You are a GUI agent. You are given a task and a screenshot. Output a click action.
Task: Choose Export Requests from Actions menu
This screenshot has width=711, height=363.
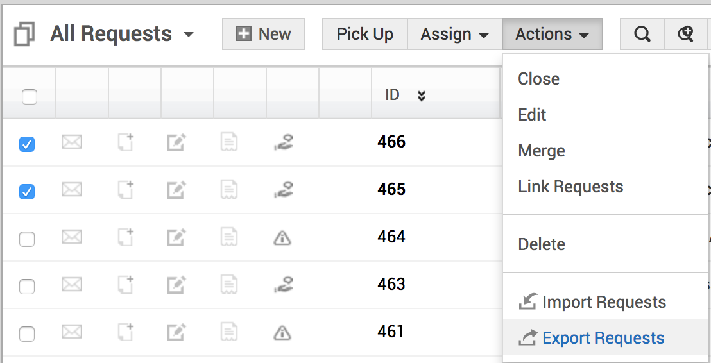tap(603, 338)
